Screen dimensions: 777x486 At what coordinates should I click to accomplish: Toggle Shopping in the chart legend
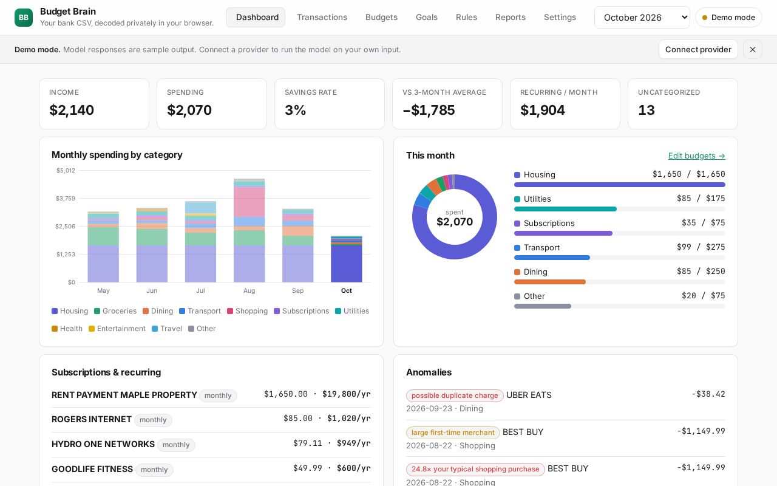click(x=247, y=311)
